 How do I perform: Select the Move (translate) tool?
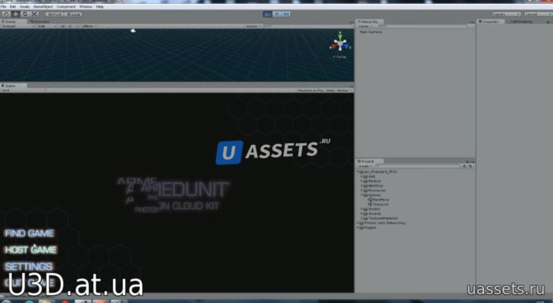(16, 14)
